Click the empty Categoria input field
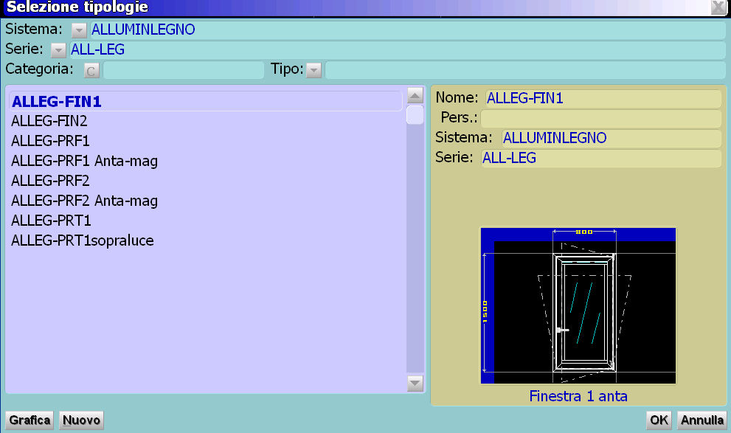The width and height of the screenshot is (731, 433). click(183, 70)
